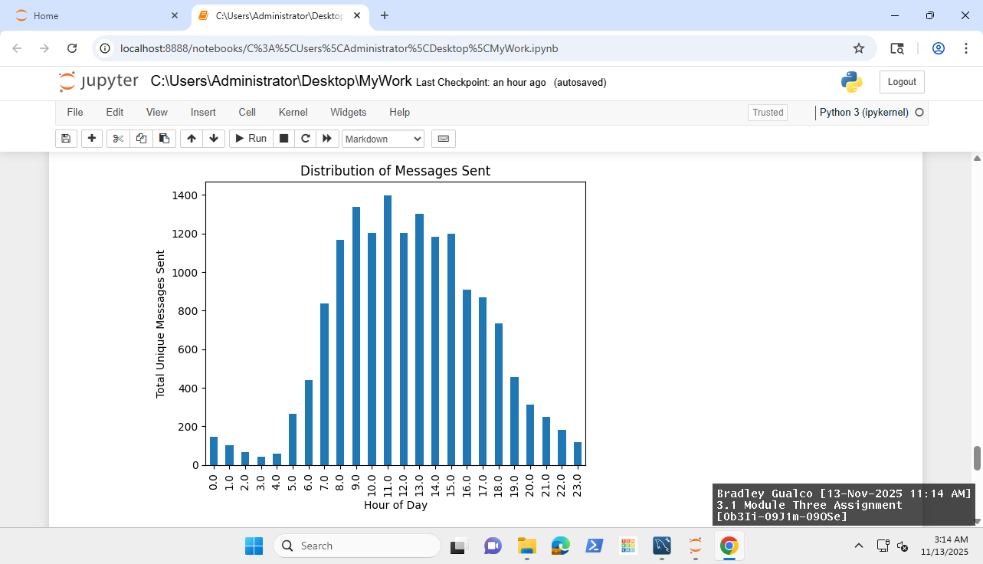This screenshot has height=564, width=983.
Task: Click the Python logo icon
Action: pyautogui.click(x=851, y=82)
